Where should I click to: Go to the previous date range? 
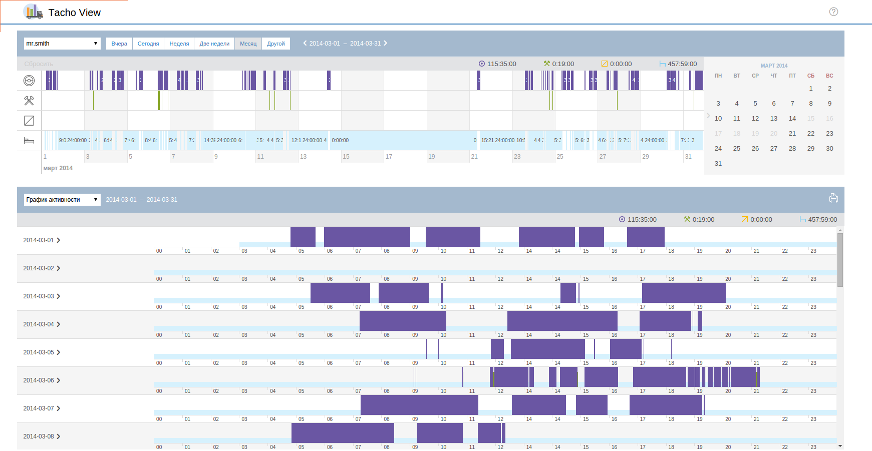(x=305, y=44)
